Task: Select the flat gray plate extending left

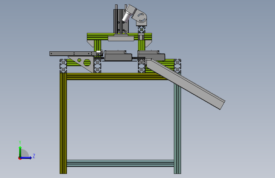Action: click(x=73, y=54)
